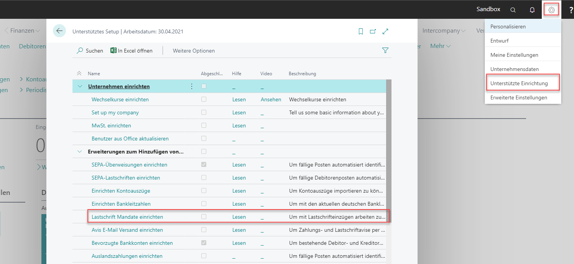The height and width of the screenshot is (264, 574).
Task: Toggle checkbox for Wechselkurse einrichten
Action: 204,99
